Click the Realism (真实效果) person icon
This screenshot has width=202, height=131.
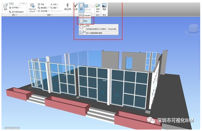pos(67,6)
